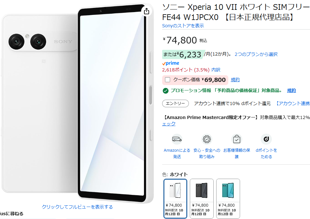
Task: Open the promotion 規約 link
Action: [292, 90]
